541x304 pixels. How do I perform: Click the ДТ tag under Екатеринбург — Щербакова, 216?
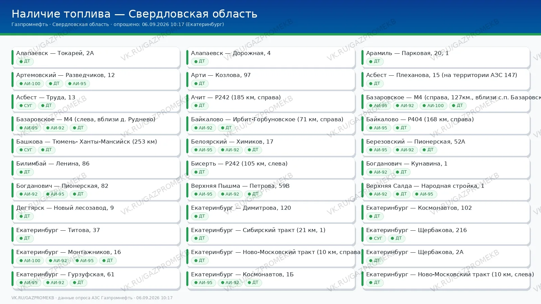397,238
